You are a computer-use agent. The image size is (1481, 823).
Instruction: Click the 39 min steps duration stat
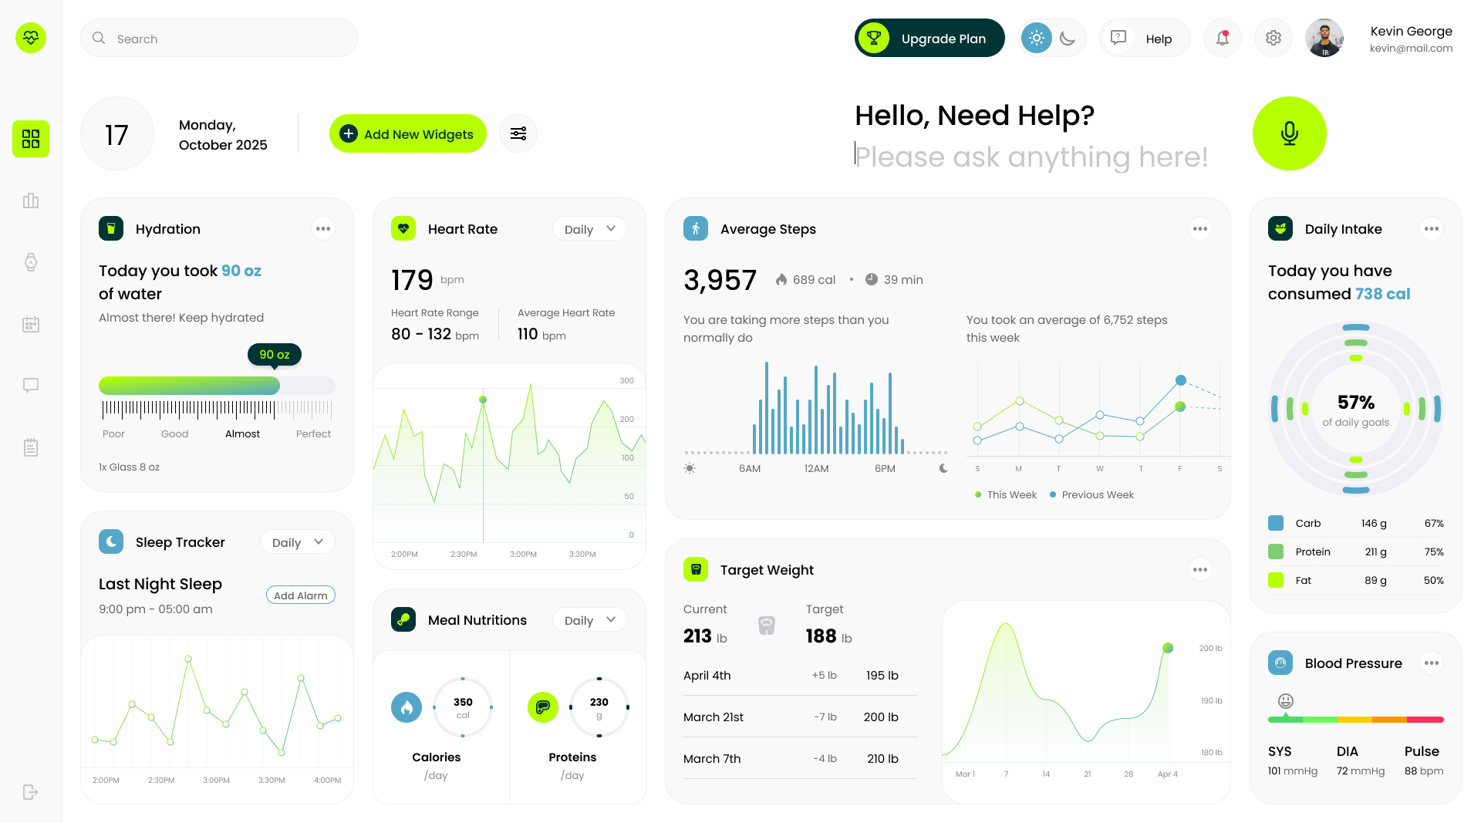[894, 279]
